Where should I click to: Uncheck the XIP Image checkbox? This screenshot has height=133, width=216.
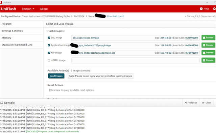(49, 53)
